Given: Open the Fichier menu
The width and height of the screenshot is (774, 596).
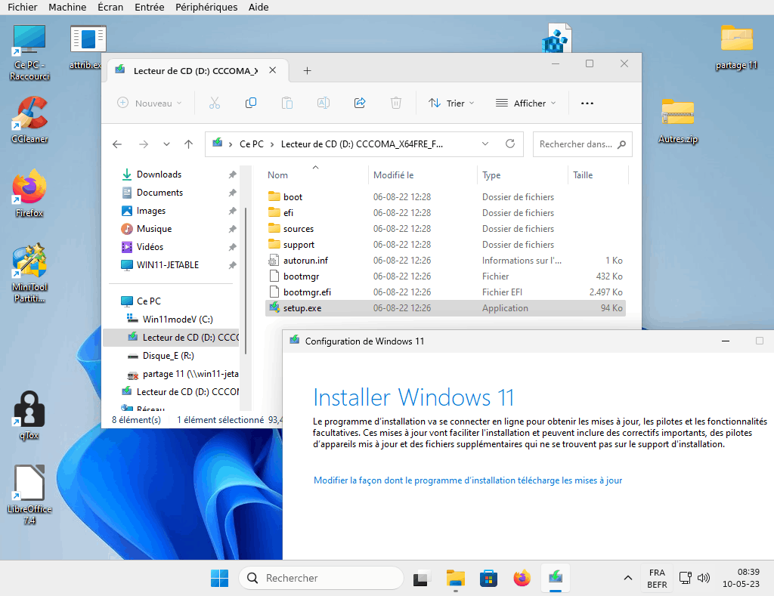Looking at the screenshot, I should (x=22, y=7).
